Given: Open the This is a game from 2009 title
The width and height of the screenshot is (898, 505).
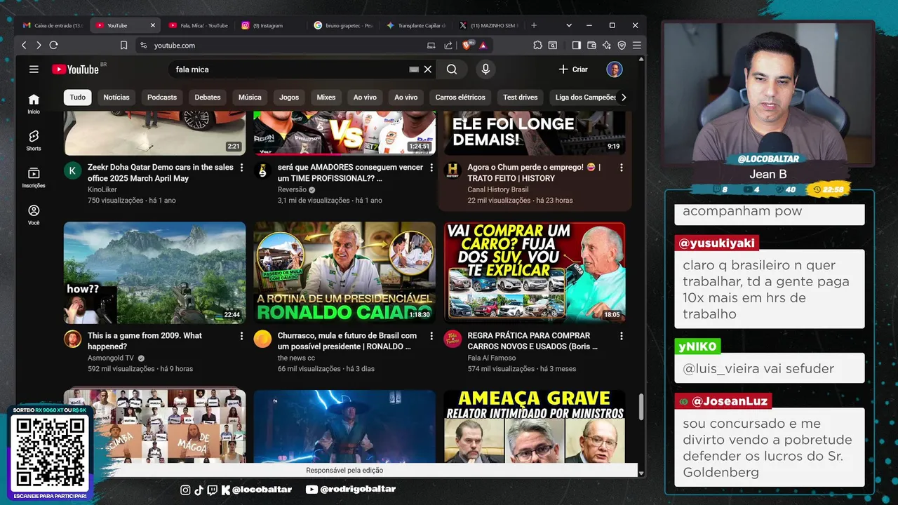Looking at the screenshot, I should pos(145,341).
